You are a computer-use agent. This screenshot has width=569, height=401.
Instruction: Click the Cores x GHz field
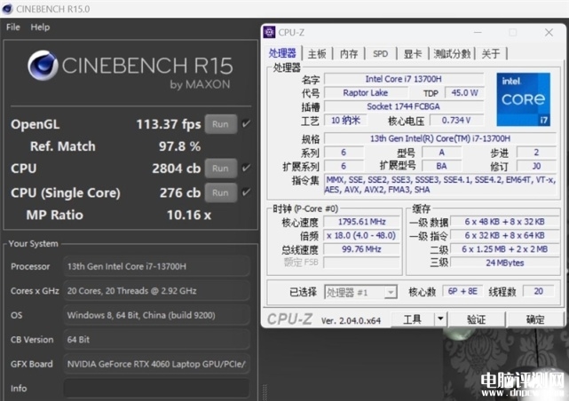(157, 291)
